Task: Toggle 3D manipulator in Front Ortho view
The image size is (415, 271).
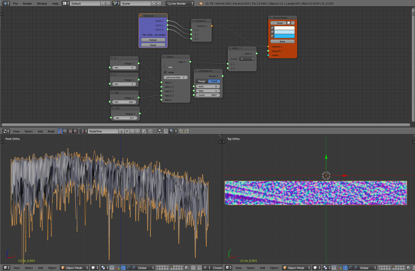Action: click(118, 268)
